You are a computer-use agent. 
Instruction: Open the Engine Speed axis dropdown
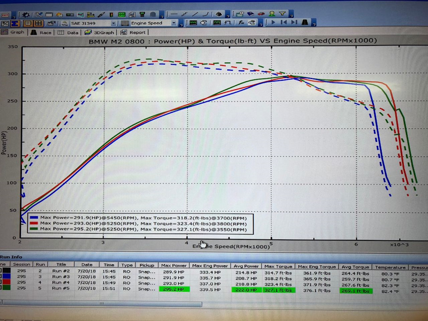point(174,23)
